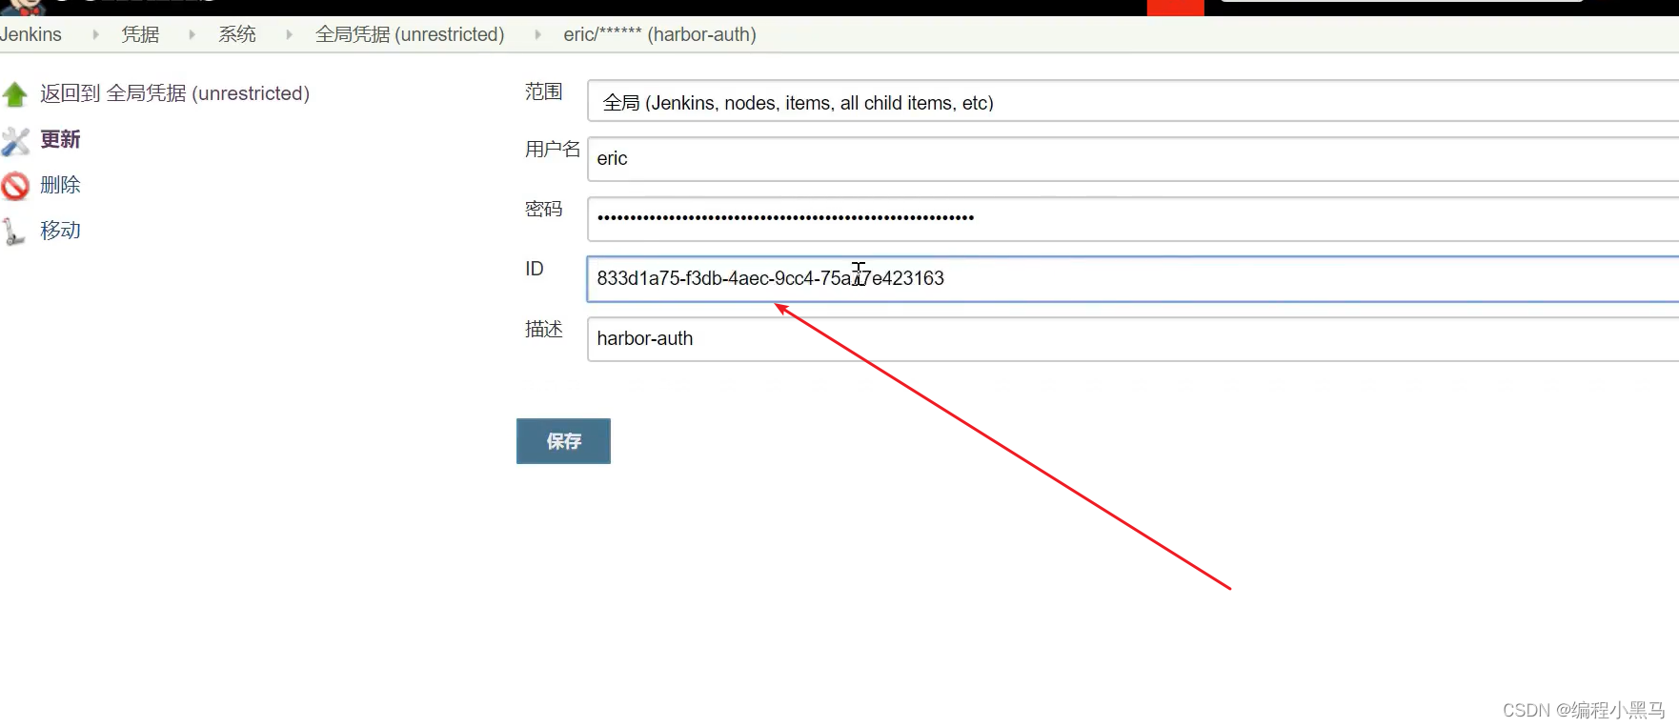
Task: Open the 系统 breadcrumb
Action: [237, 34]
